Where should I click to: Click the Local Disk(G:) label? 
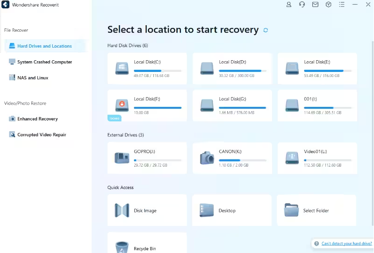click(x=232, y=99)
